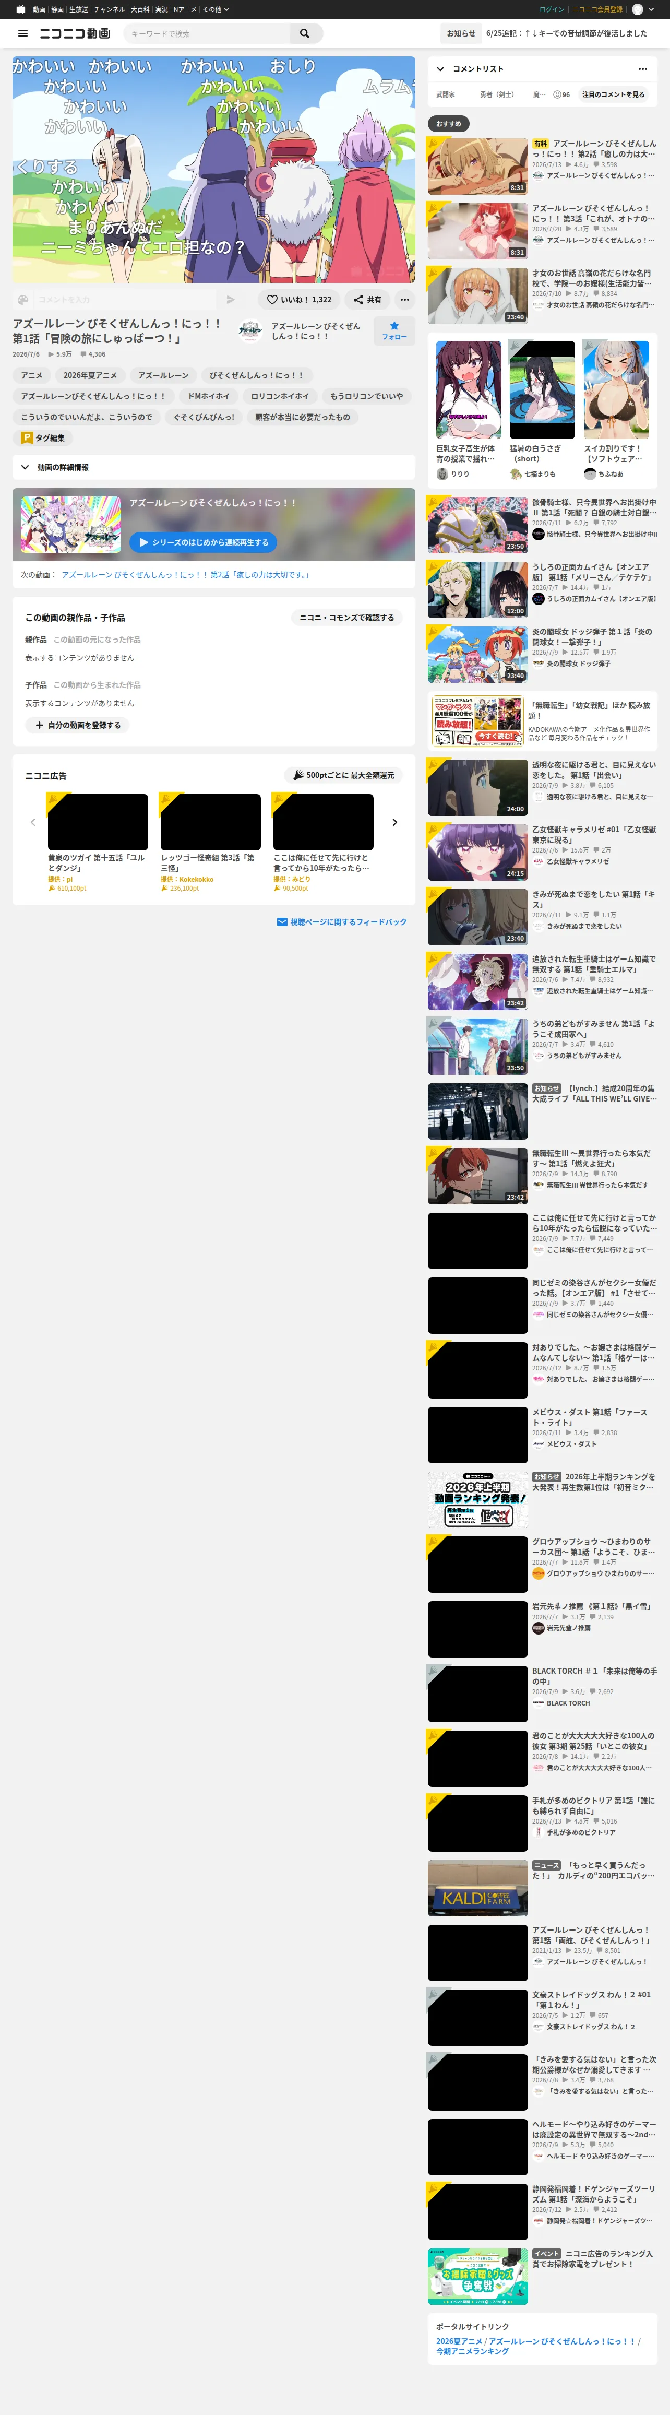Screen dimensions: 670x2415
Task: Open the 炎の闘球女 ドッジ弾子 video thumbnail
Action: pyautogui.click(x=478, y=654)
